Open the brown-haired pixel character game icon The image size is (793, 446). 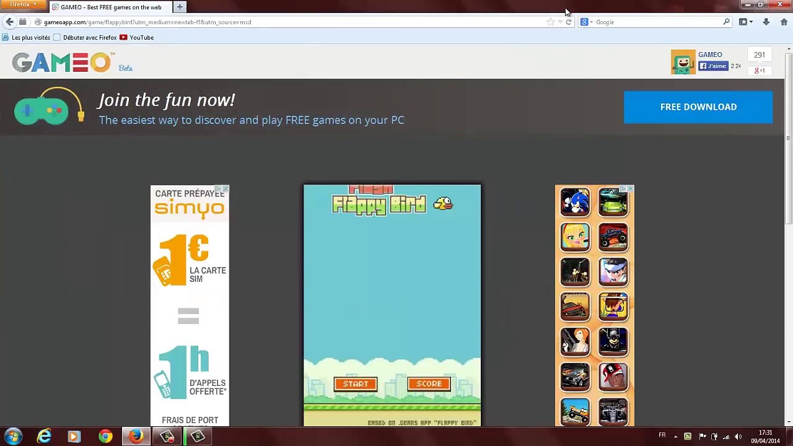[613, 307]
